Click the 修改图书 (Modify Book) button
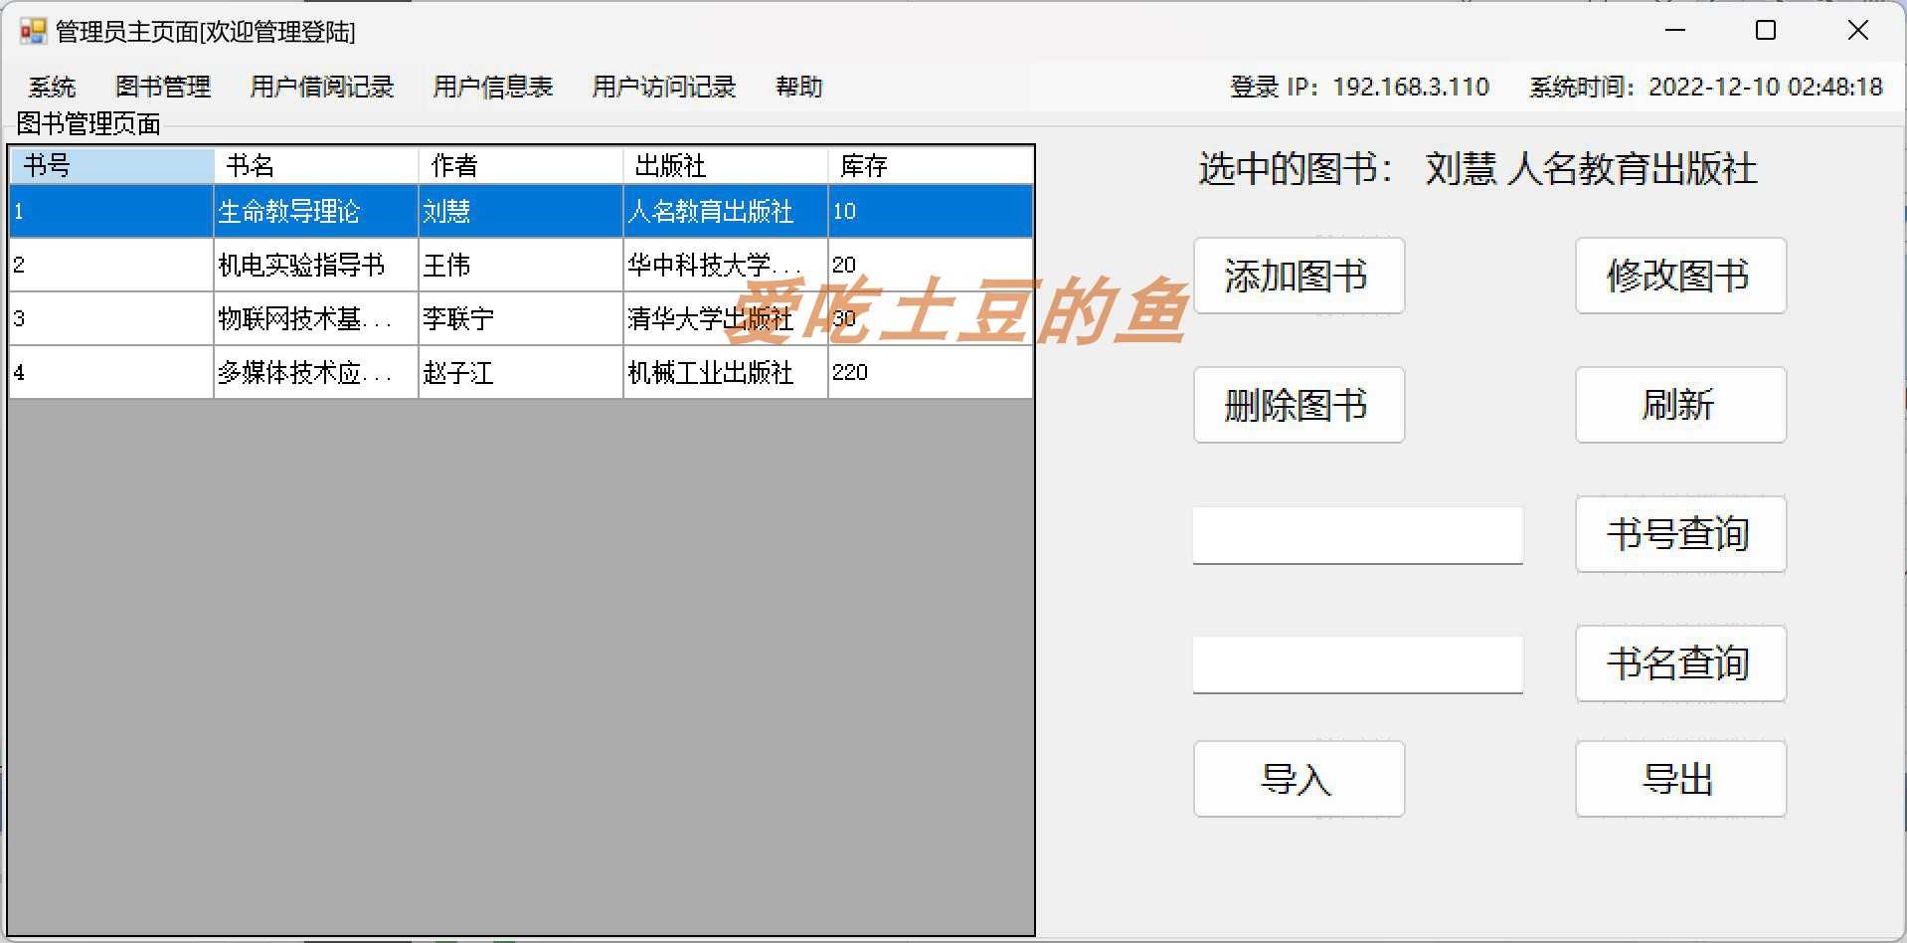Image resolution: width=1907 pixels, height=943 pixels. click(1679, 276)
